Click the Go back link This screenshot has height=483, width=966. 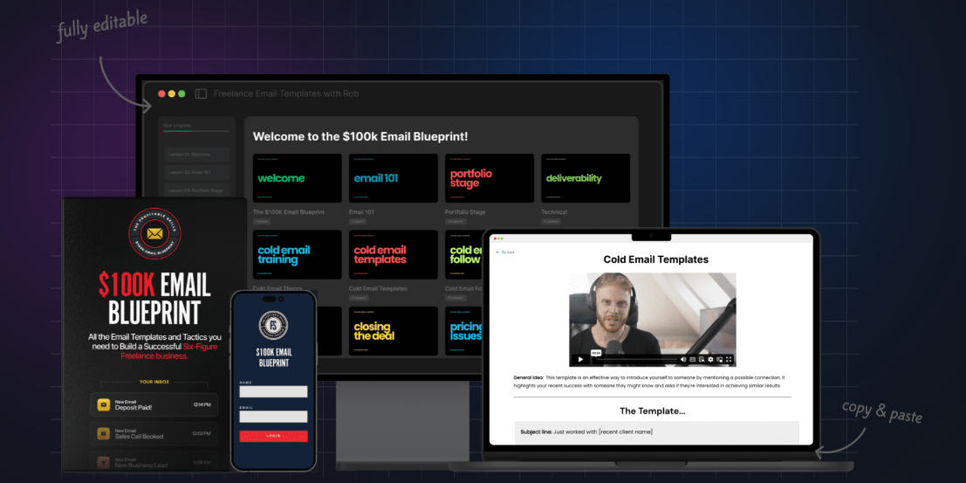pos(505,252)
